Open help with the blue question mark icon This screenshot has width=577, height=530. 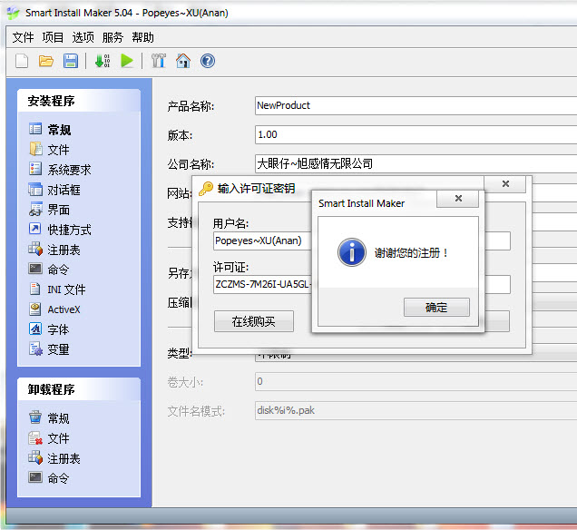coord(208,61)
